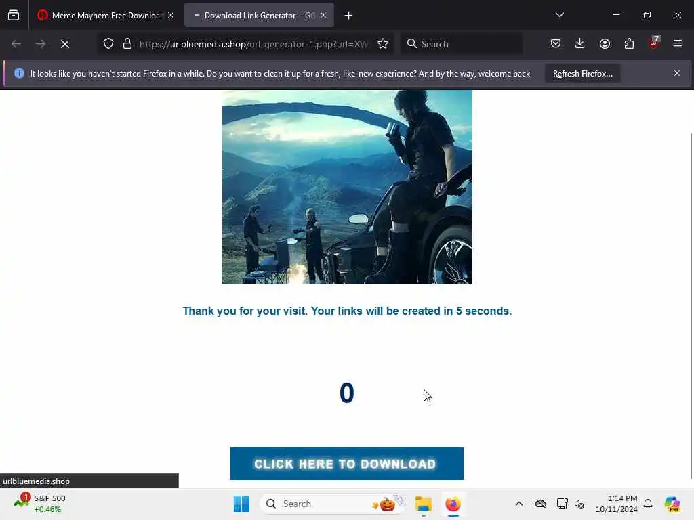Screen dimensions: 694x520
Task: Go back to previous page
Action: (16, 44)
